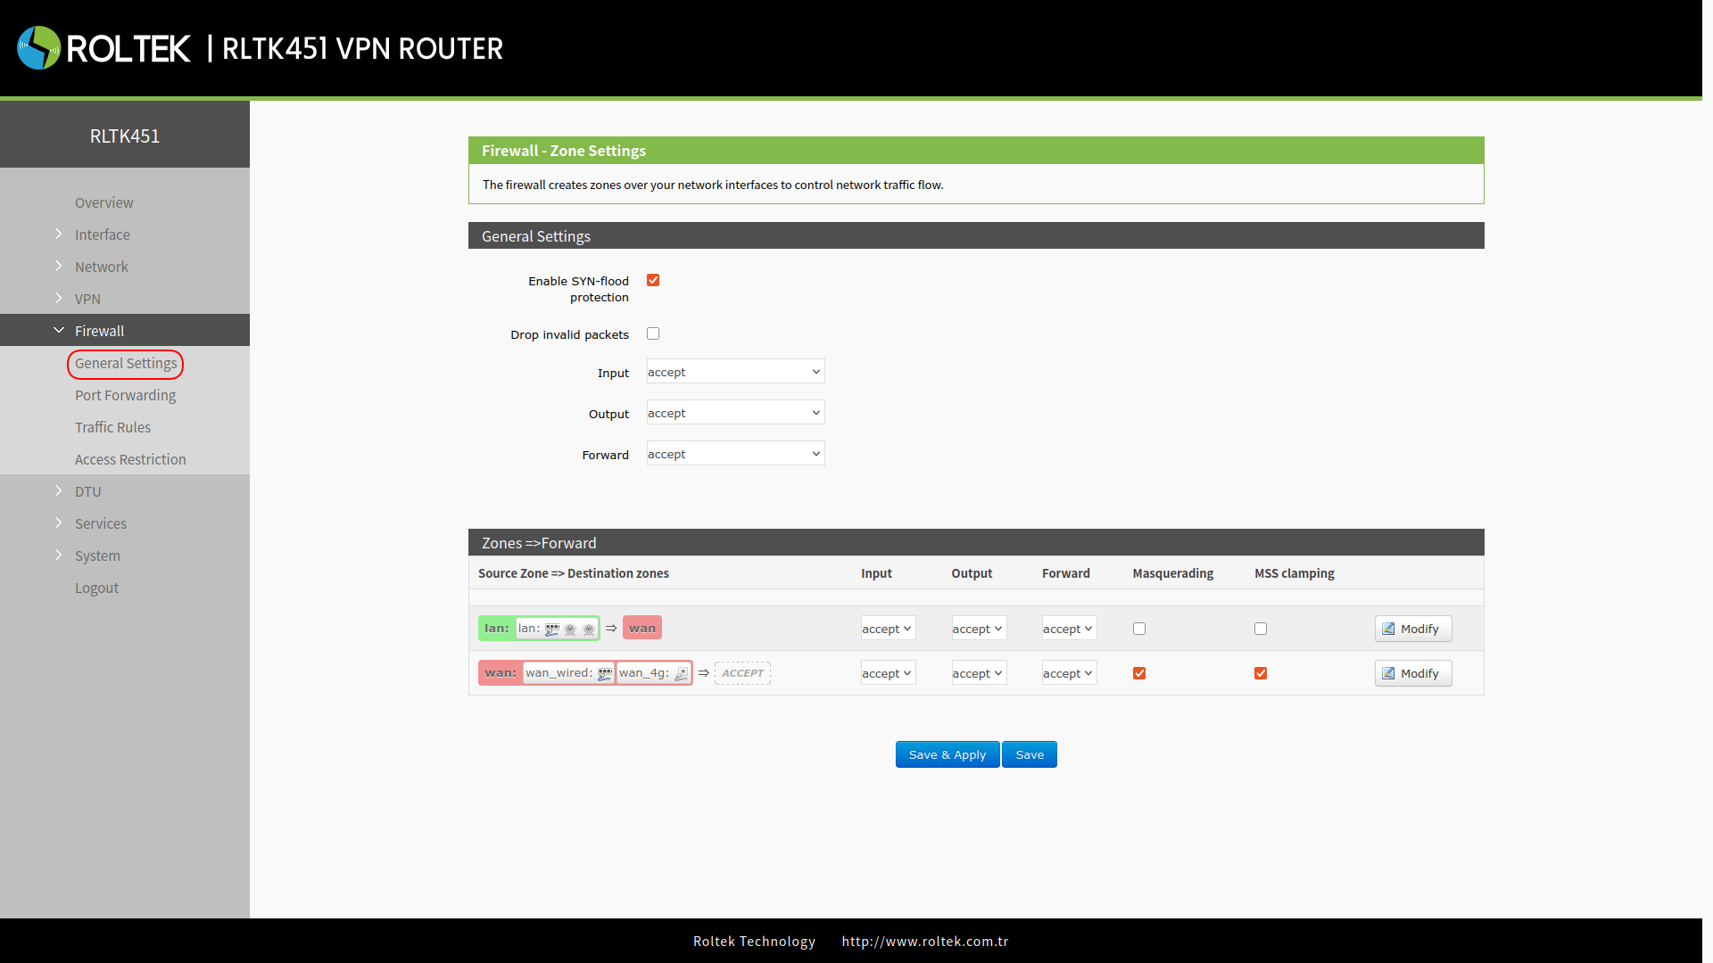Click the lan zone ethernet switch icon
Viewport: 1713px width, 963px height.
(x=552, y=630)
